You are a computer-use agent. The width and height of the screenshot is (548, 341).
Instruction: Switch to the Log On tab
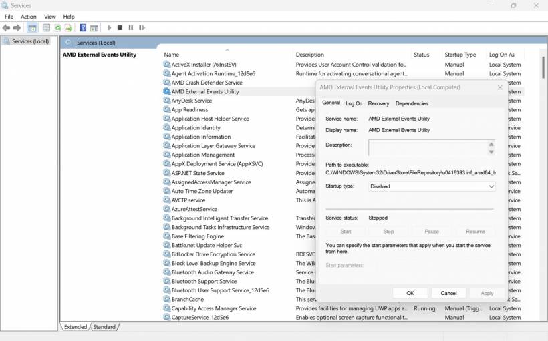[x=354, y=103]
